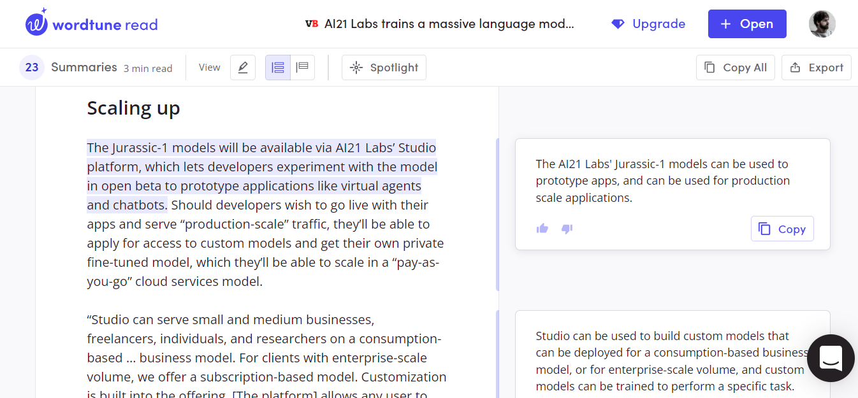This screenshot has height=398, width=858.
Task: Enable Spotlight mode
Action: [x=384, y=68]
